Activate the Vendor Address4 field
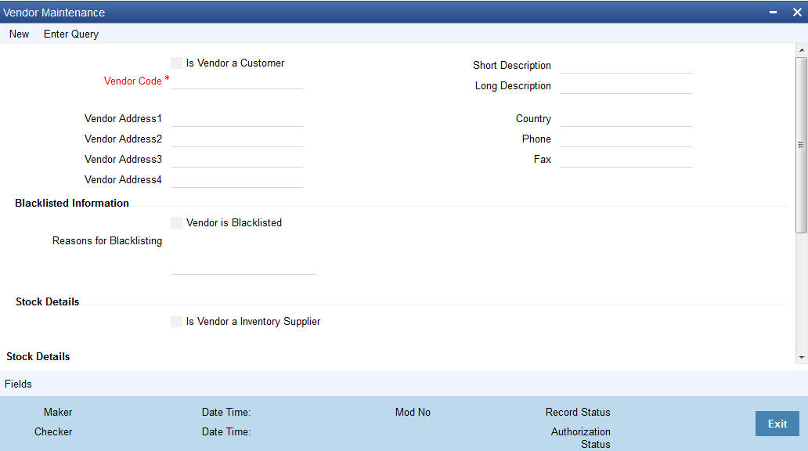This screenshot has height=451, width=808. (237, 180)
